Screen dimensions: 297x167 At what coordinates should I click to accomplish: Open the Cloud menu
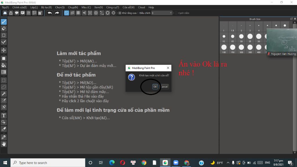pyautogui.click(x=142, y=7)
